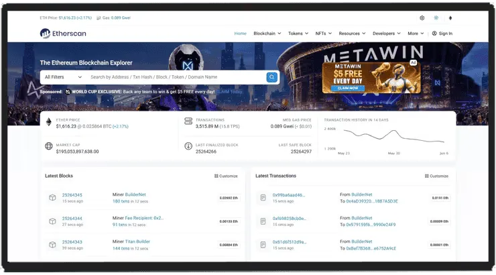
Task: Click the 0.00133 Eth block reward badge
Action: tap(229, 221)
